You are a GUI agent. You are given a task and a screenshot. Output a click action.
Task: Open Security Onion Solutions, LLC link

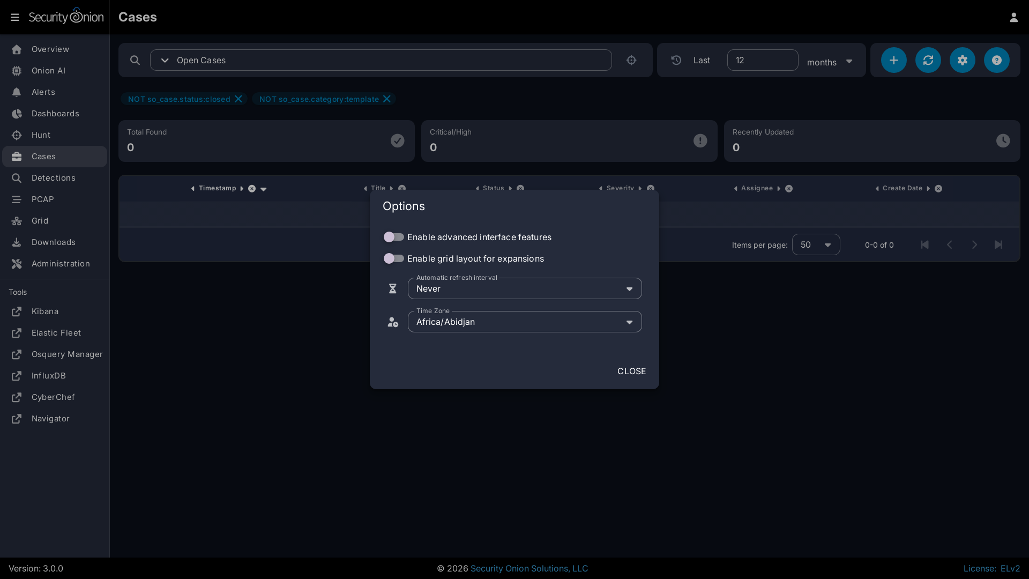[x=529, y=568]
